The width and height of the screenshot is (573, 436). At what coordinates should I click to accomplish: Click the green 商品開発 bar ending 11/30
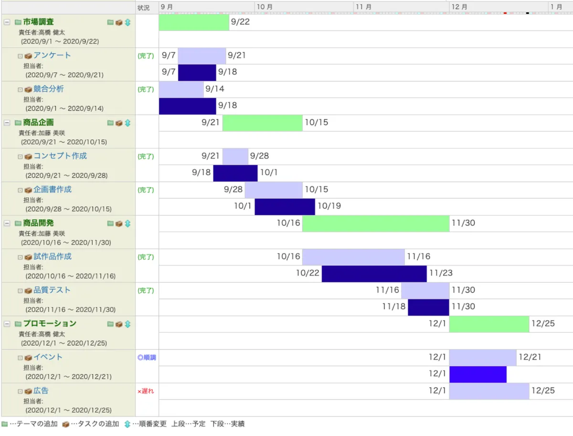376,223
